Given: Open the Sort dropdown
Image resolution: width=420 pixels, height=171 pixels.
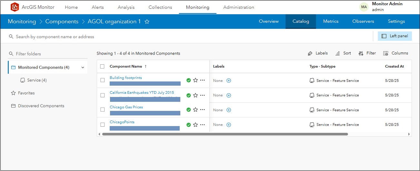Looking at the screenshot, I should (343, 53).
